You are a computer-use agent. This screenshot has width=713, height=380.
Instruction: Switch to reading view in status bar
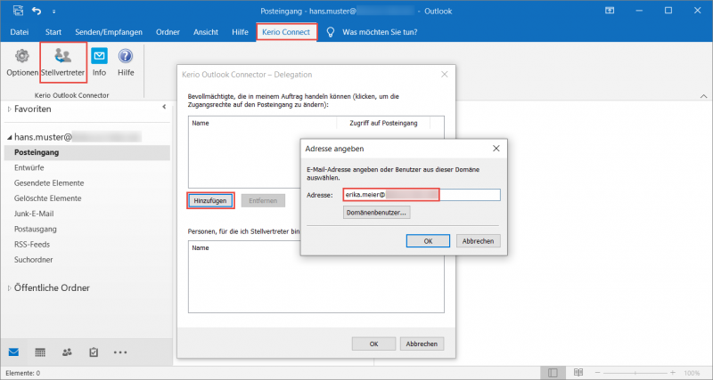click(579, 372)
